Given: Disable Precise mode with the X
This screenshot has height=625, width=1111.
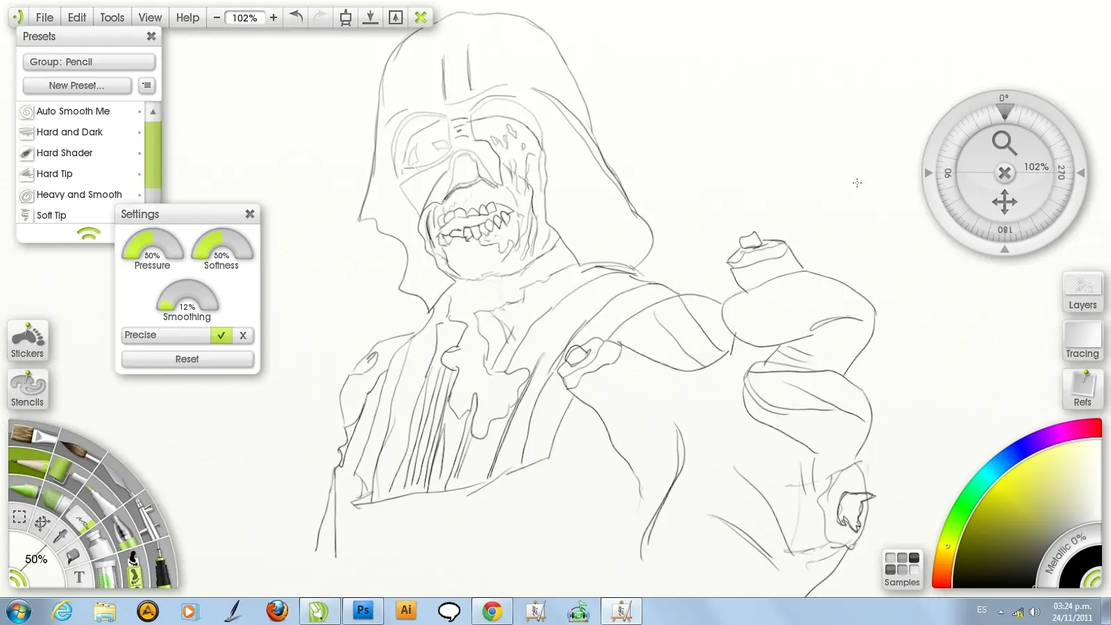Looking at the screenshot, I should (x=243, y=335).
